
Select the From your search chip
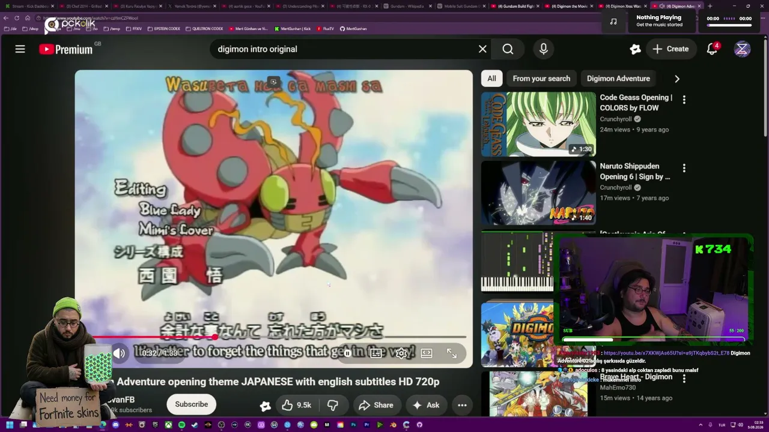541,79
